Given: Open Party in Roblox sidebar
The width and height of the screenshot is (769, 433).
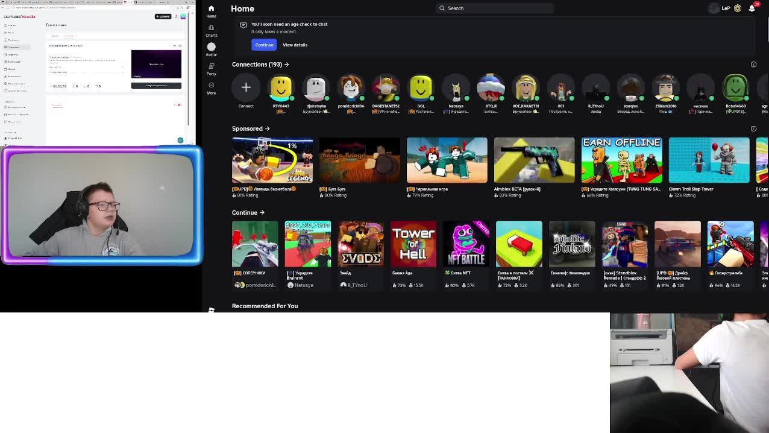Looking at the screenshot, I should coord(211,69).
